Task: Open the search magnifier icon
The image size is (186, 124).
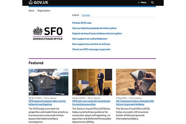Action: coord(153,2)
